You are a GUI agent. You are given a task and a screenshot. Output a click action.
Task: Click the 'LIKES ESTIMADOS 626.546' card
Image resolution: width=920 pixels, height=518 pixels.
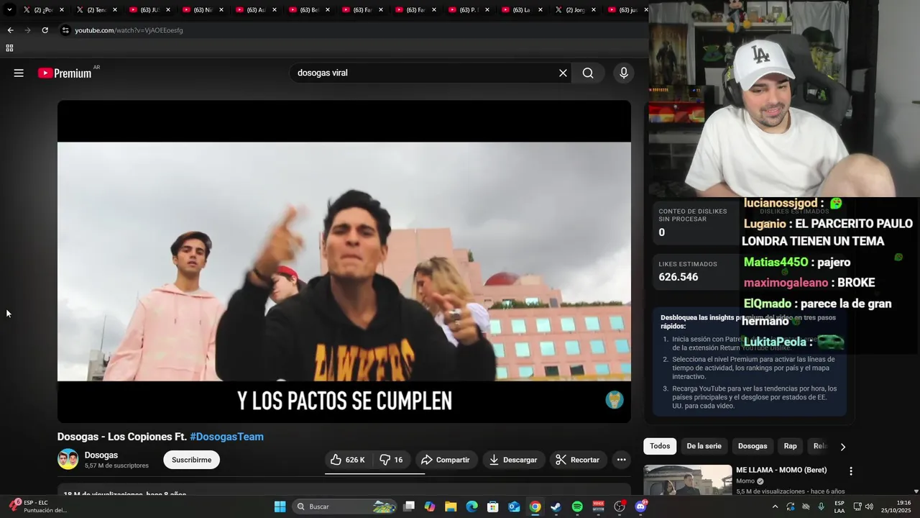[696, 271]
